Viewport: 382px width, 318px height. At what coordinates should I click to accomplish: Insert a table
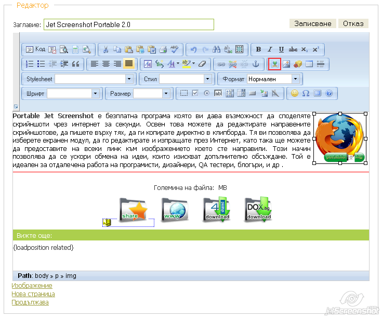[x=309, y=64]
